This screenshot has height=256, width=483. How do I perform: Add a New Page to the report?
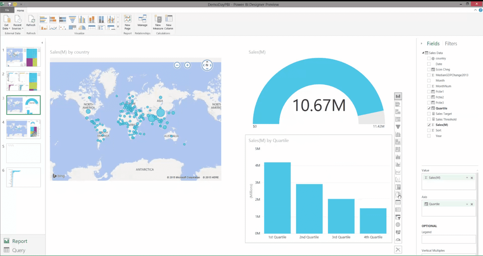point(127,22)
